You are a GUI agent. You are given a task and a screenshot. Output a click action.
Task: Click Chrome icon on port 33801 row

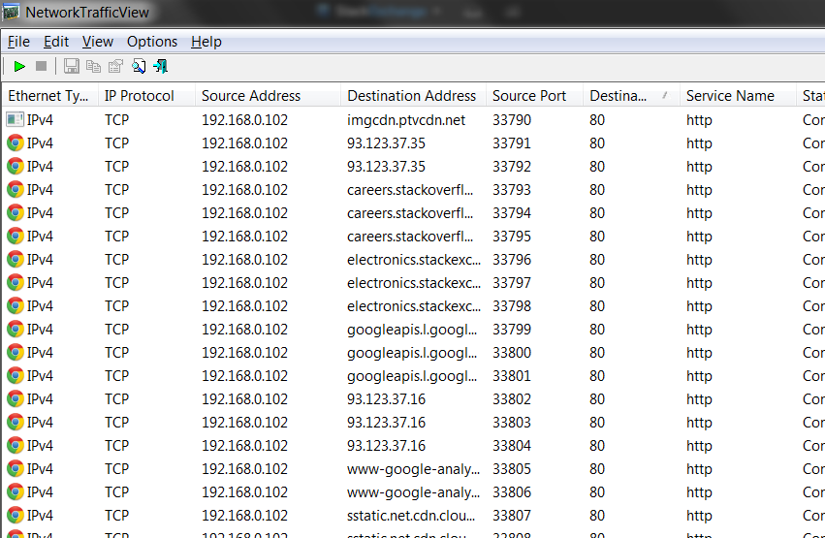pos(15,375)
